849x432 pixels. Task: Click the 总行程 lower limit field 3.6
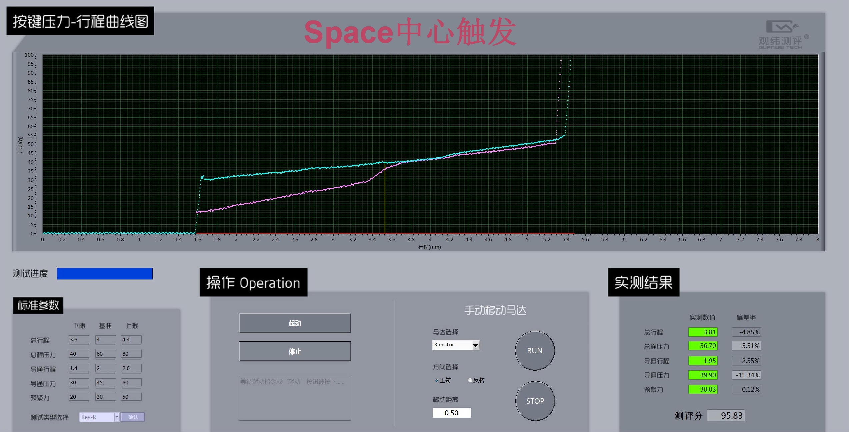pyautogui.click(x=79, y=340)
